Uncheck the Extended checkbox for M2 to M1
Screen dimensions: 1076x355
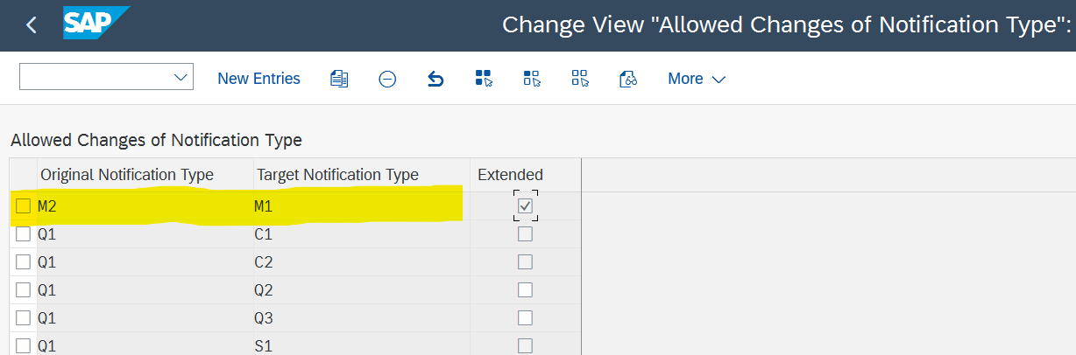point(525,205)
